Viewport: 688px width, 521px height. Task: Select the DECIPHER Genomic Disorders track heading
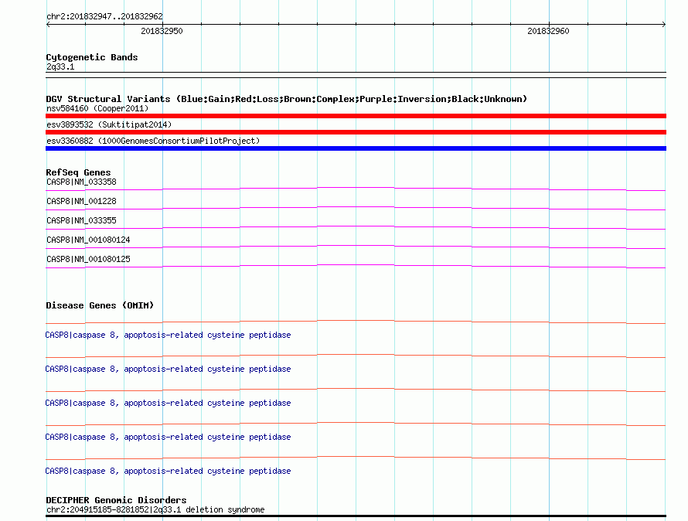(116, 500)
